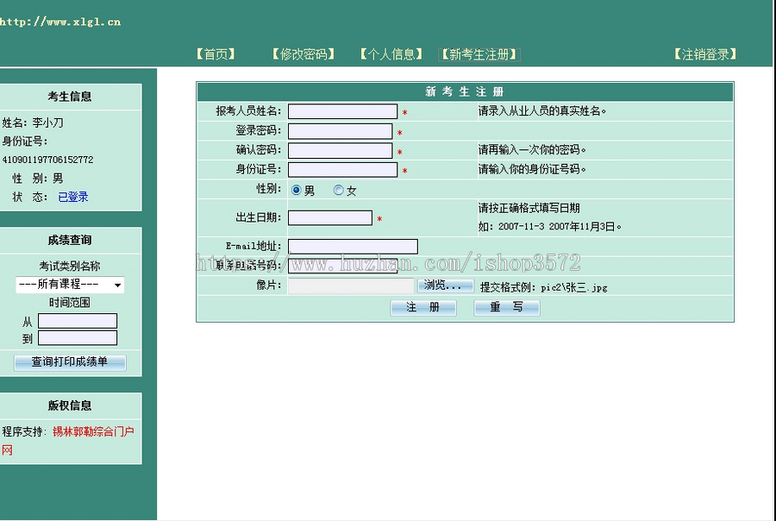Screen dimensions: 776x521
Task: Open the 已登录 status link
Action: 72,196
